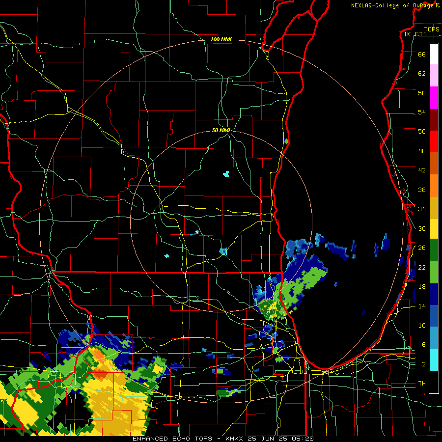The height and width of the screenshot is (442, 442).
Task: Click the ENHANCED ECHO TOPS caption text
Action: [x=172, y=439]
